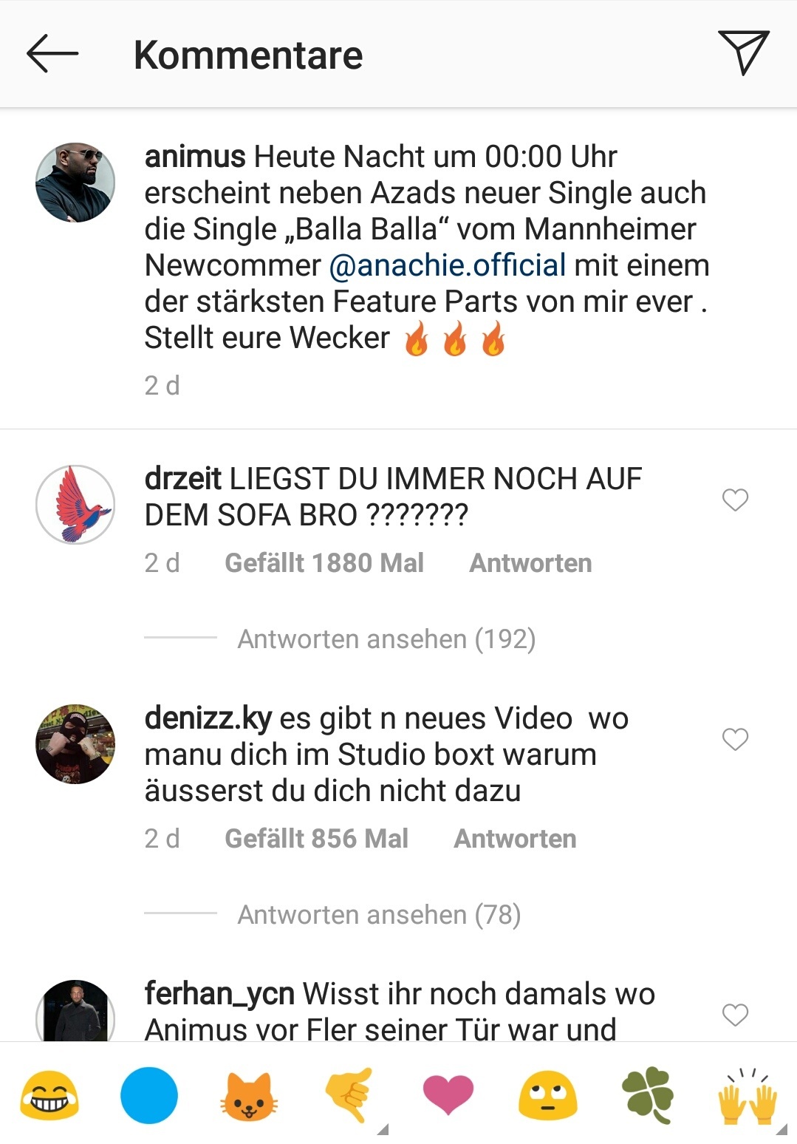Insert the orange cat face emoji

[249, 1095]
